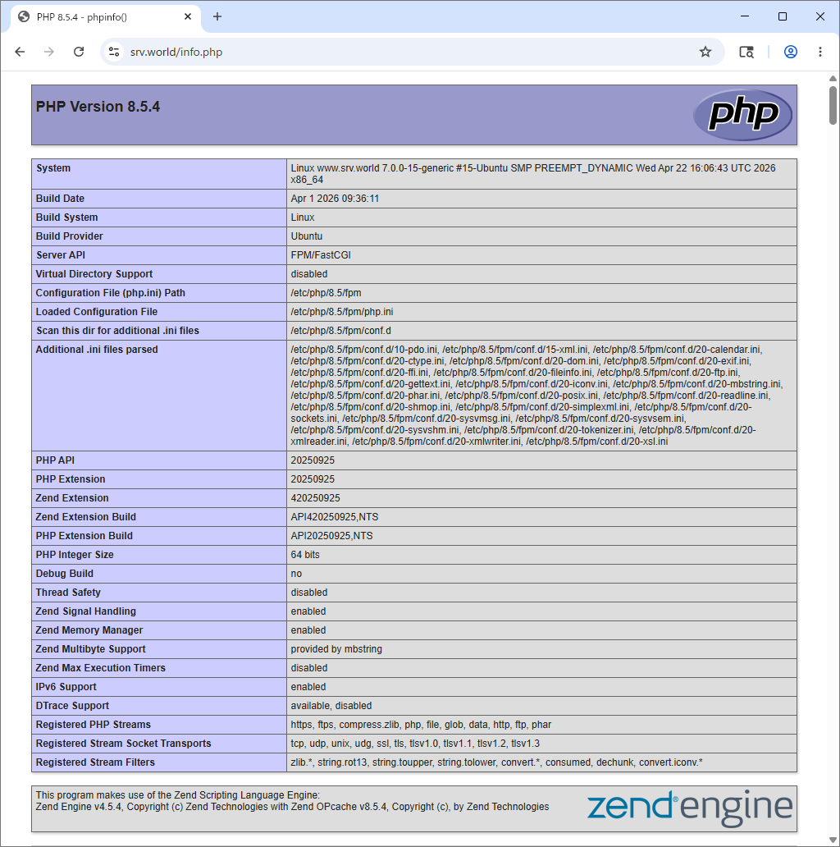Close the PHP 8.5.4 phpinfo tab
The width and height of the screenshot is (840, 847).
pyautogui.click(x=188, y=16)
